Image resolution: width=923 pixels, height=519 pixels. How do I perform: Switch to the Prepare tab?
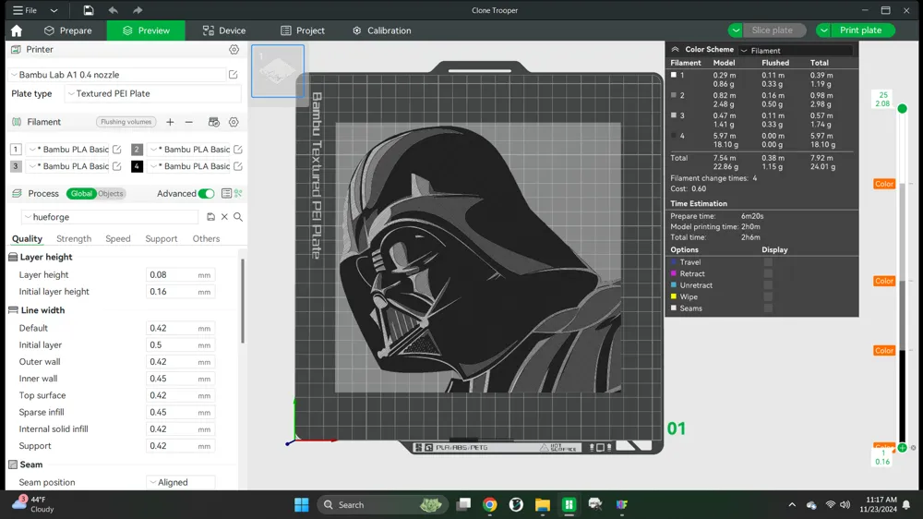click(68, 30)
